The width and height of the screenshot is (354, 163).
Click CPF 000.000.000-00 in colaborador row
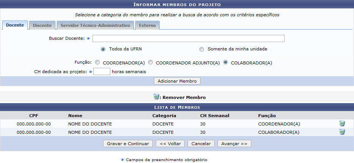point(34,132)
